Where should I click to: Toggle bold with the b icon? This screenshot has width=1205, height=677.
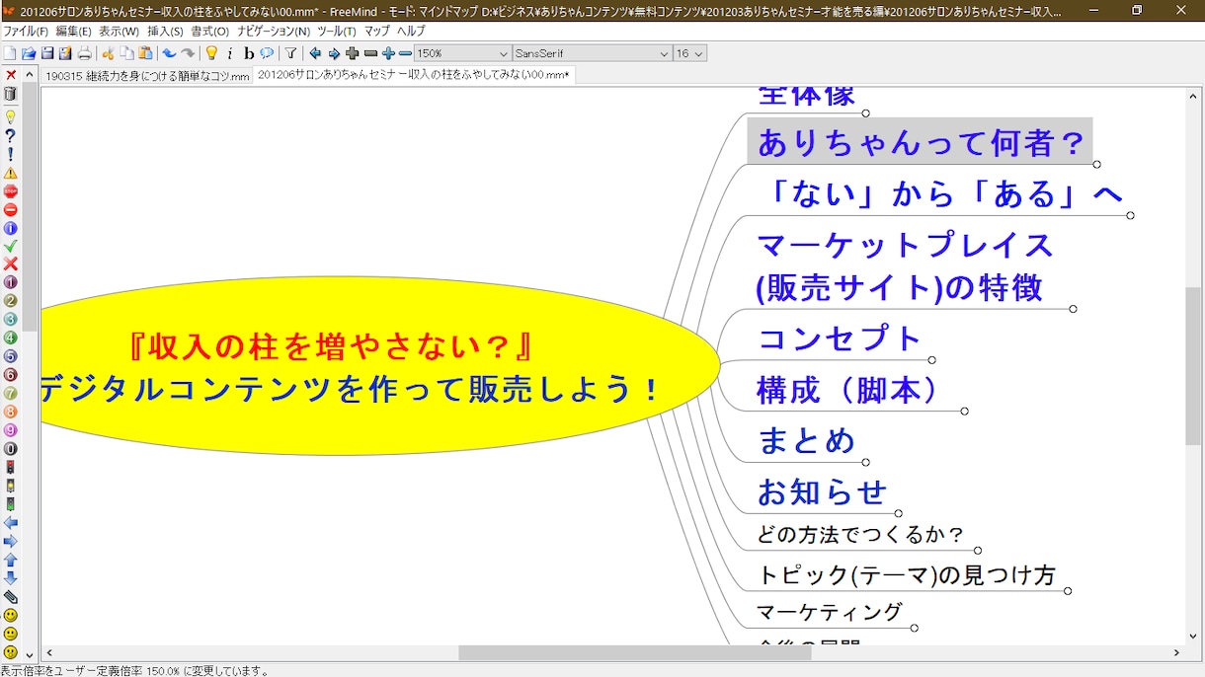coord(249,53)
